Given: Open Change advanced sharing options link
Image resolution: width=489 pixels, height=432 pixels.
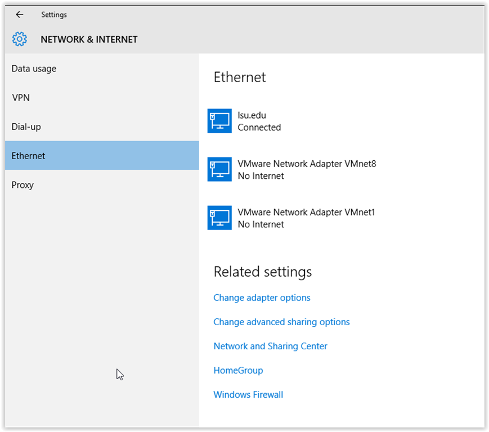Looking at the screenshot, I should pos(281,322).
